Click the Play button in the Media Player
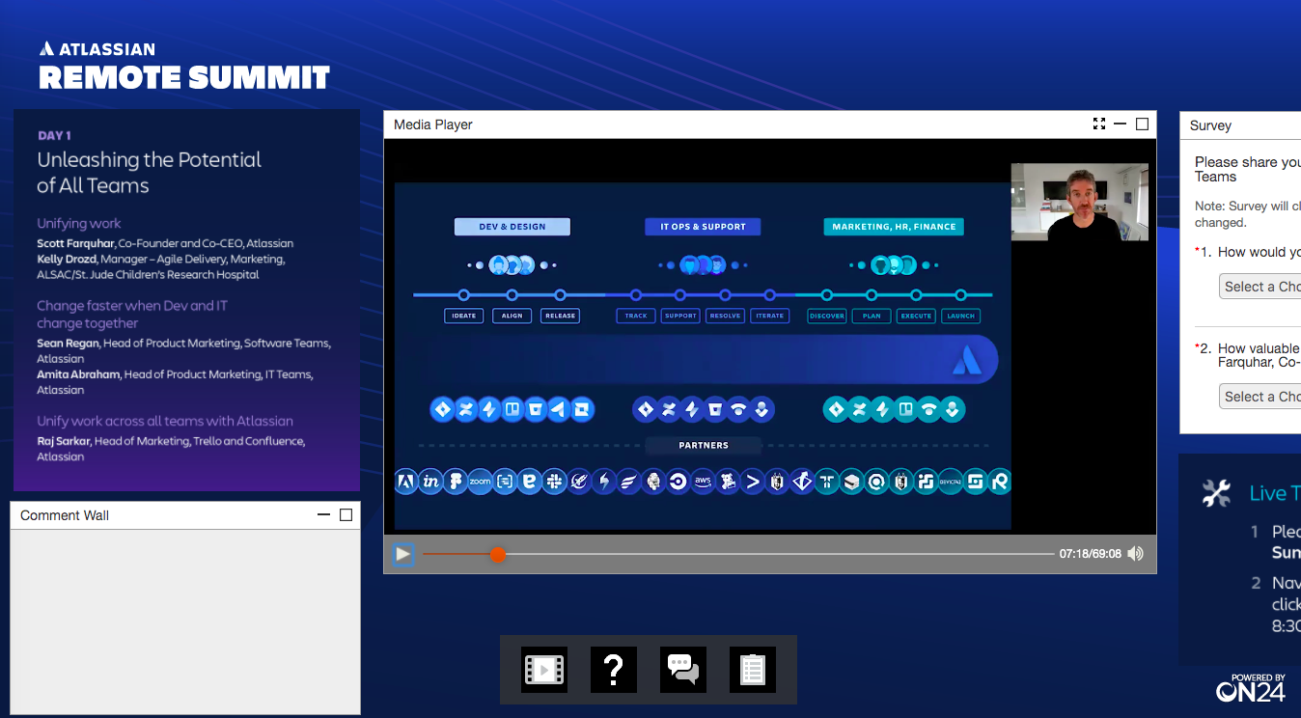The width and height of the screenshot is (1301, 718). click(402, 554)
